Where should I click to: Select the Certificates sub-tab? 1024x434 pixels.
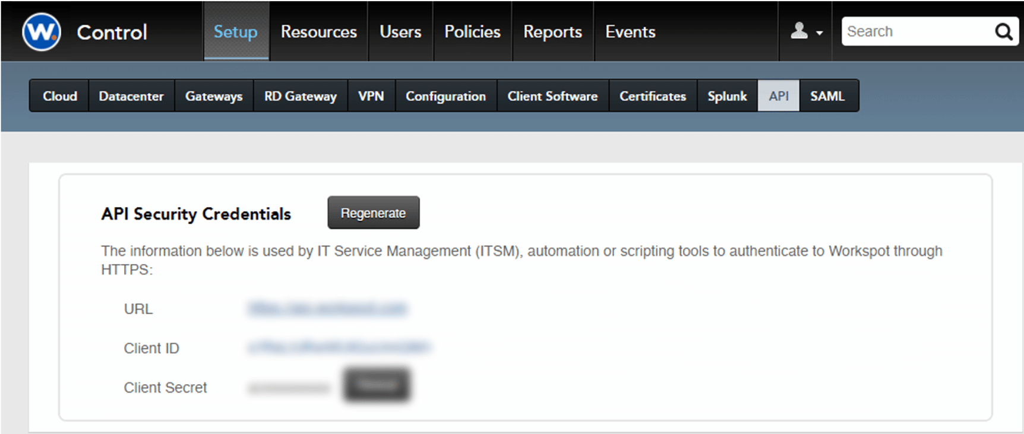click(653, 96)
